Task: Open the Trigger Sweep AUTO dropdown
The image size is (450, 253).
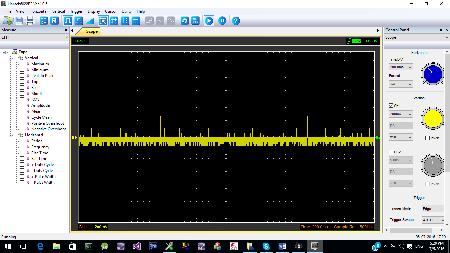Action: [x=433, y=220]
